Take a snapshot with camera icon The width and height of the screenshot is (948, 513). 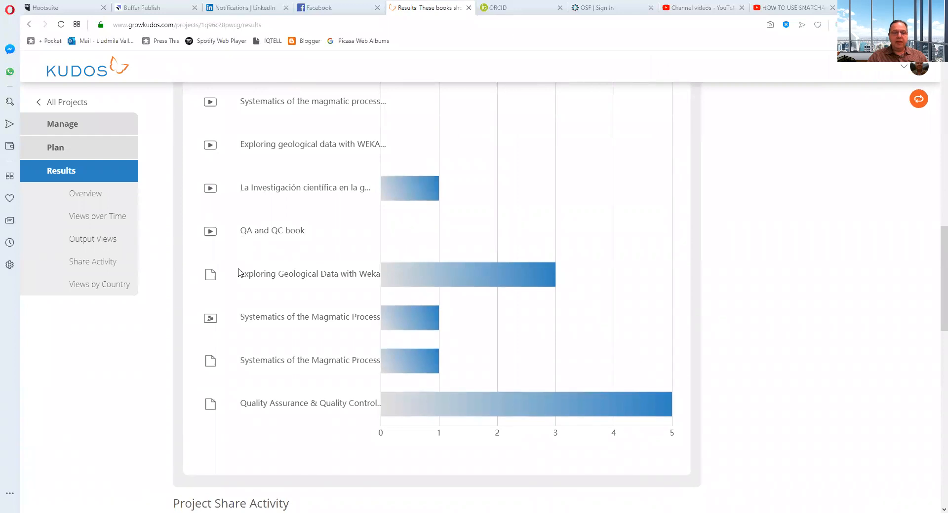click(770, 25)
